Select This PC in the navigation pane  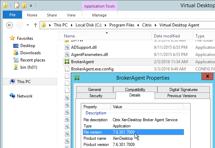(x=30, y=82)
